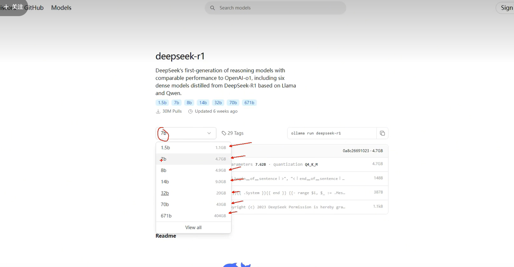This screenshot has width=514, height=267.
Task: Click the Updated 6 weeks ago text
Action: [x=216, y=111]
